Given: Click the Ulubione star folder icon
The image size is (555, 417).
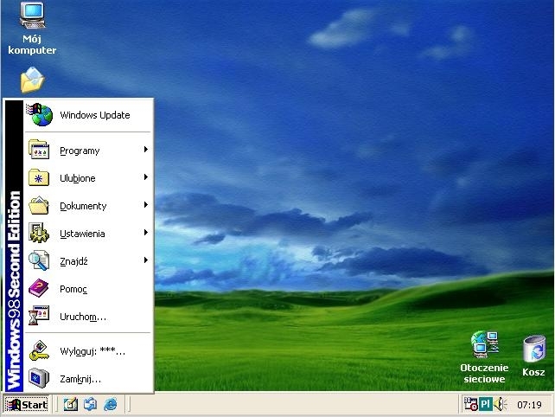Looking at the screenshot, I should pyautogui.click(x=39, y=177).
